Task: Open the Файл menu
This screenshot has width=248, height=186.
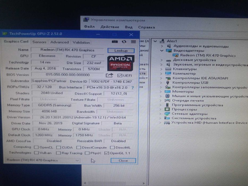Action: tap(89, 27)
